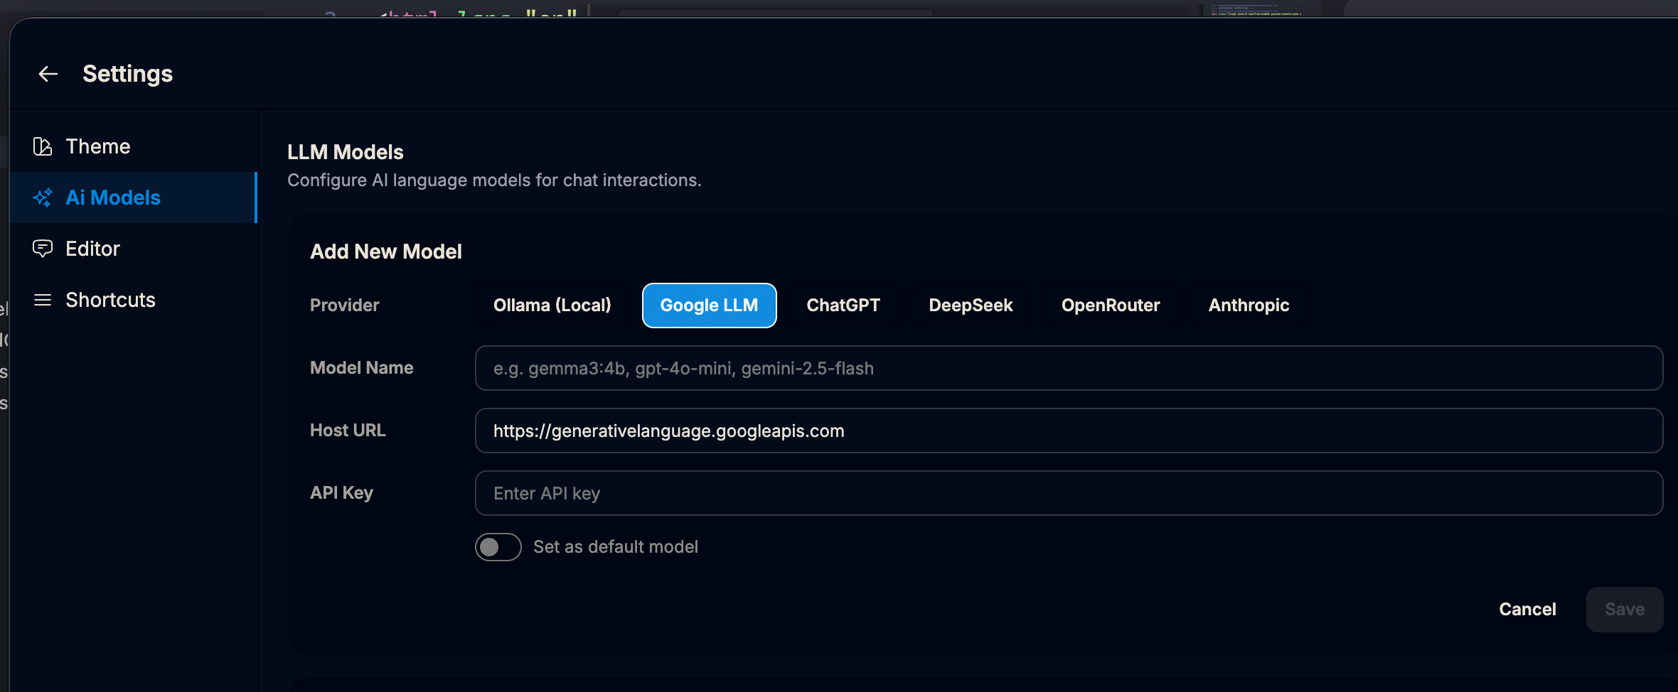The height and width of the screenshot is (692, 1678).
Task: Click the Theme palette icon
Action: pyautogui.click(x=43, y=146)
